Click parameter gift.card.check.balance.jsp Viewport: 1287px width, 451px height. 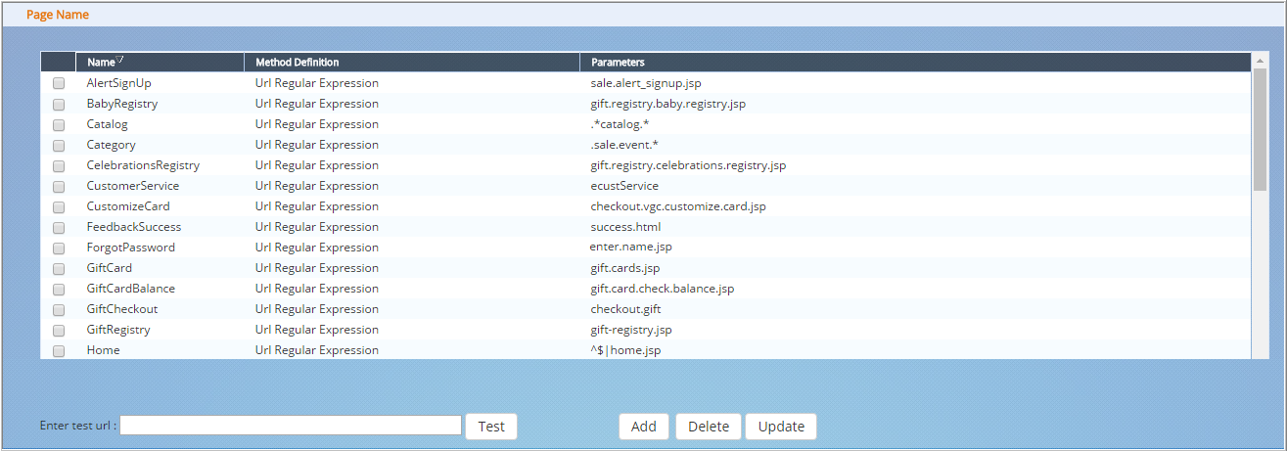[x=662, y=289]
